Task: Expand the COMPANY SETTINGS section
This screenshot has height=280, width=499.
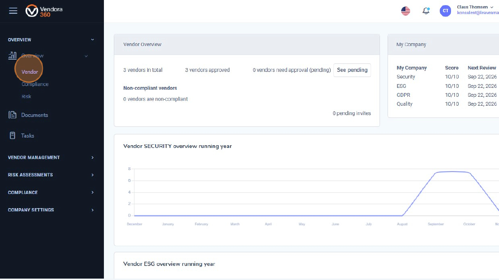Action: point(93,210)
